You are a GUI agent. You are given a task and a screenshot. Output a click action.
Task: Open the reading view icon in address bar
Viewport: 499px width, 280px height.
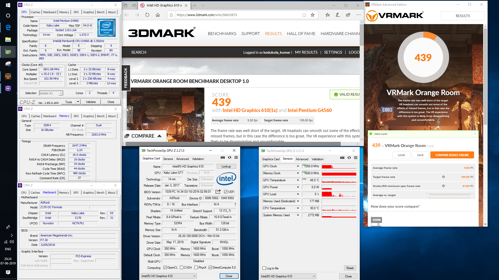pos(304,15)
